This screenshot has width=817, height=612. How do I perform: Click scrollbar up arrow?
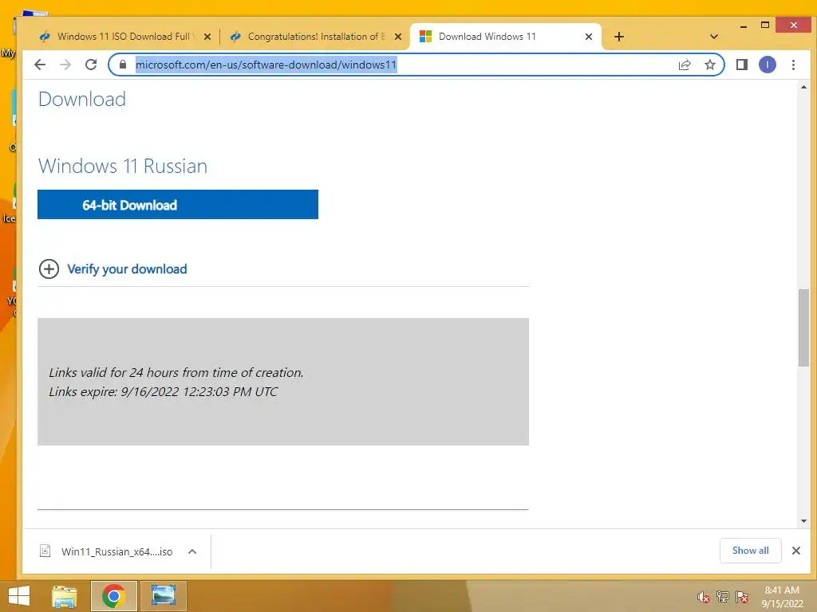click(x=803, y=87)
